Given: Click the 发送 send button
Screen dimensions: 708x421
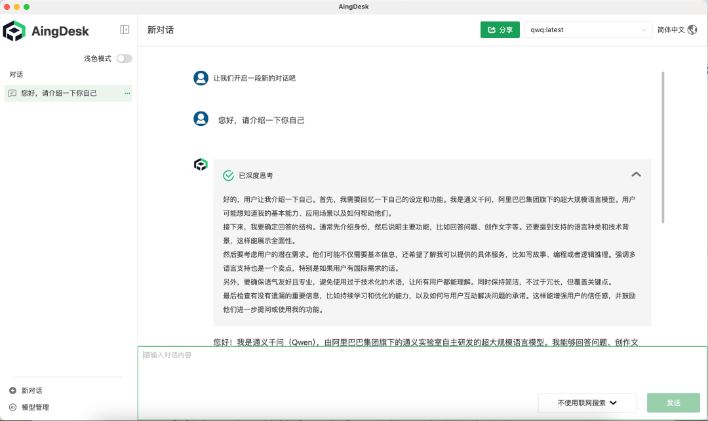Looking at the screenshot, I should pyautogui.click(x=673, y=403).
